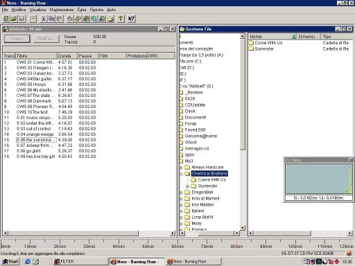Viewport: 355px width, 266px height.
Task: Open a compilation with the folder icon
Action: (14, 19)
